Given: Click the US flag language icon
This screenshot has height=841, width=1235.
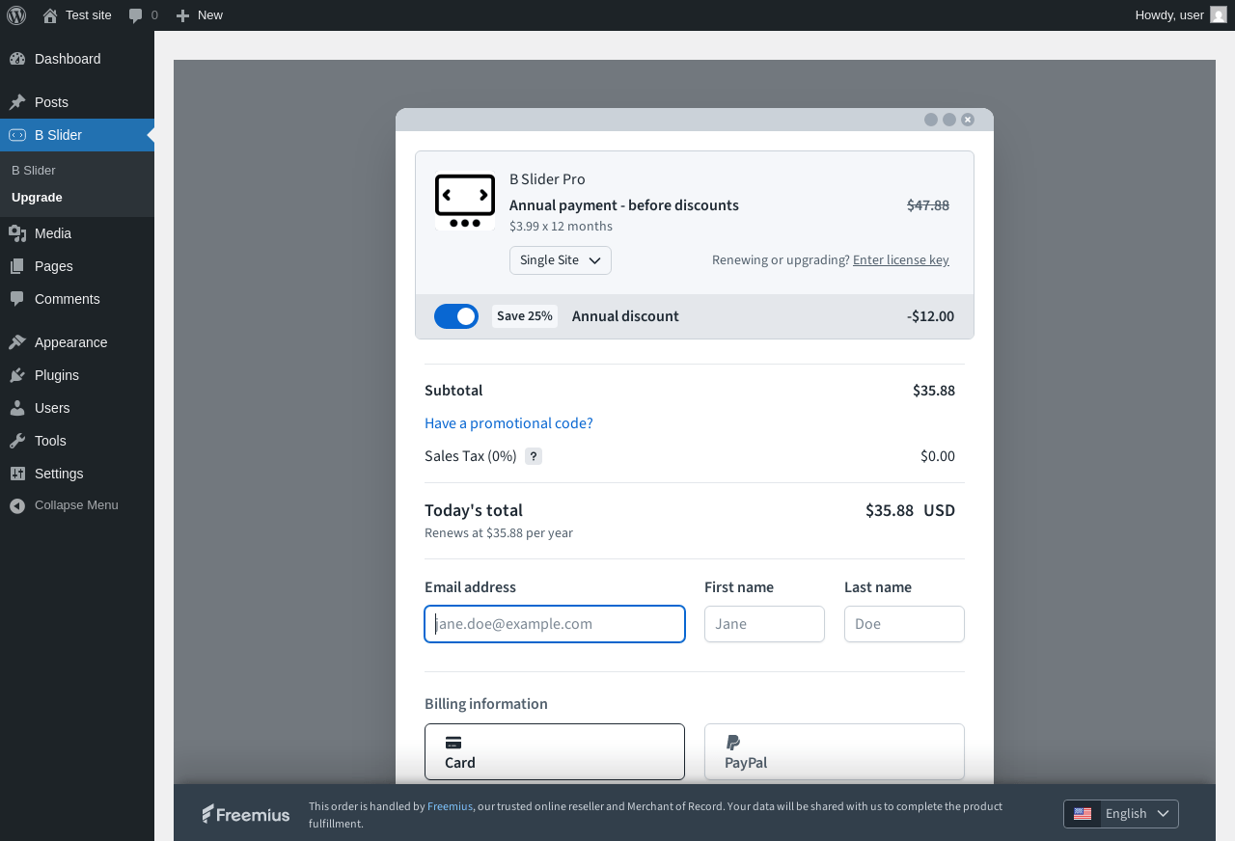Looking at the screenshot, I should pos(1083,814).
